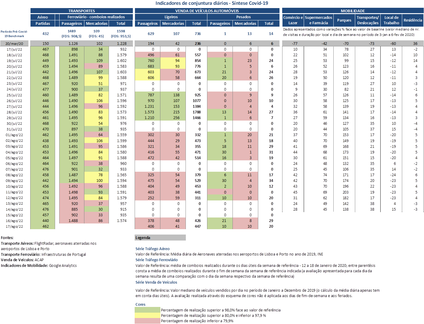Click the yellow legend color swatch
This screenshot has height=324, width=424.
click(148, 315)
